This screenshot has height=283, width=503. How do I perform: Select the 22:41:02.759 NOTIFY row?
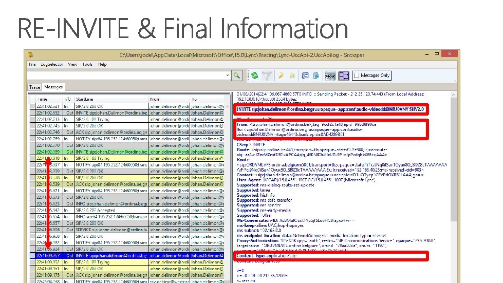pos(127,139)
